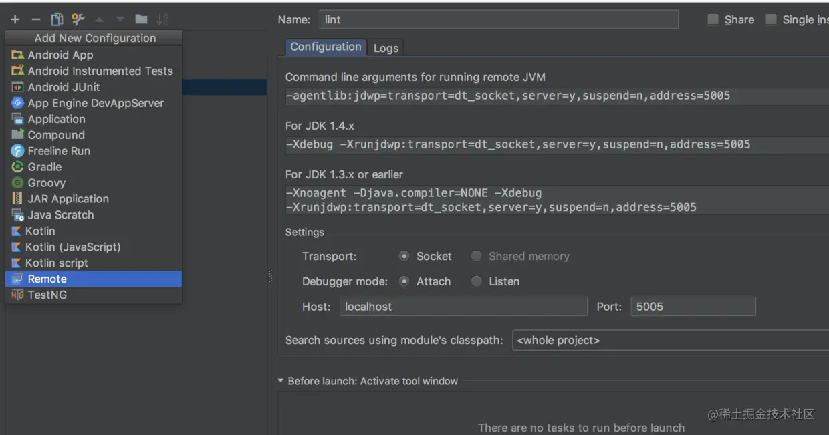Choose TestNG configuration type

(94, 295)
